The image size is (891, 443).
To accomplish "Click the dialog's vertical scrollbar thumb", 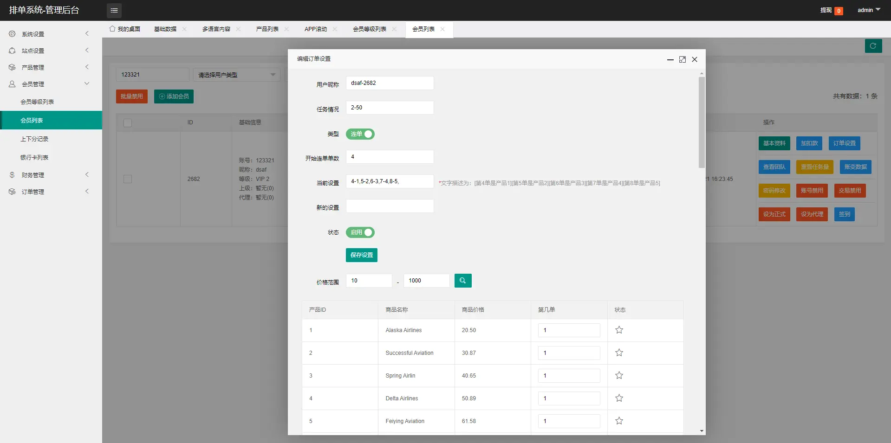I will tap(702, 122).
